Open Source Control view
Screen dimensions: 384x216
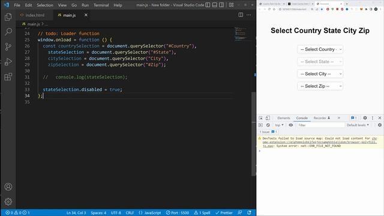click(8, 47)
